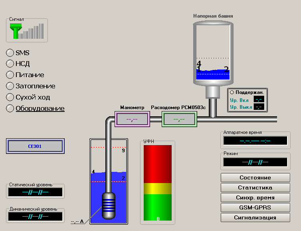Select the Сухой ход indicator
The image size is (301, 231).
coord(10,97)
